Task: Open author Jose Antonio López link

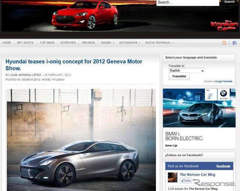Action: (x=25, y=75)
